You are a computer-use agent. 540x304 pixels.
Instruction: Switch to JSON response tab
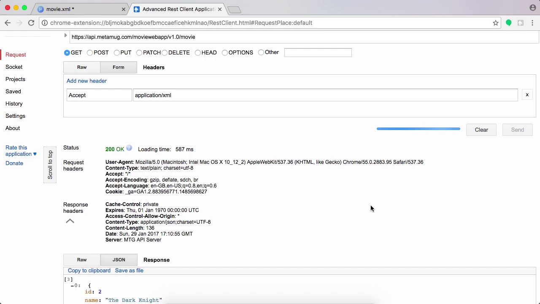click(x=119, y=260)
